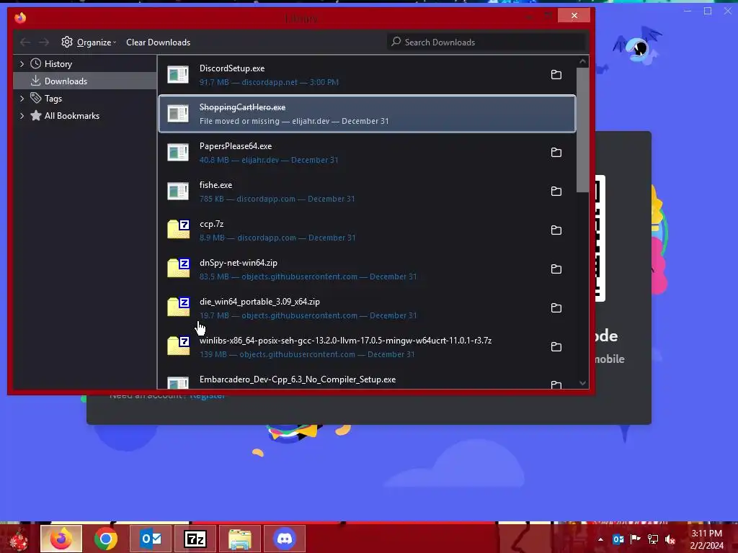The height and width of the screenshot is (553, 738).
Task: Open Google Chrome from the taskbar
Action: pos(105,539)
